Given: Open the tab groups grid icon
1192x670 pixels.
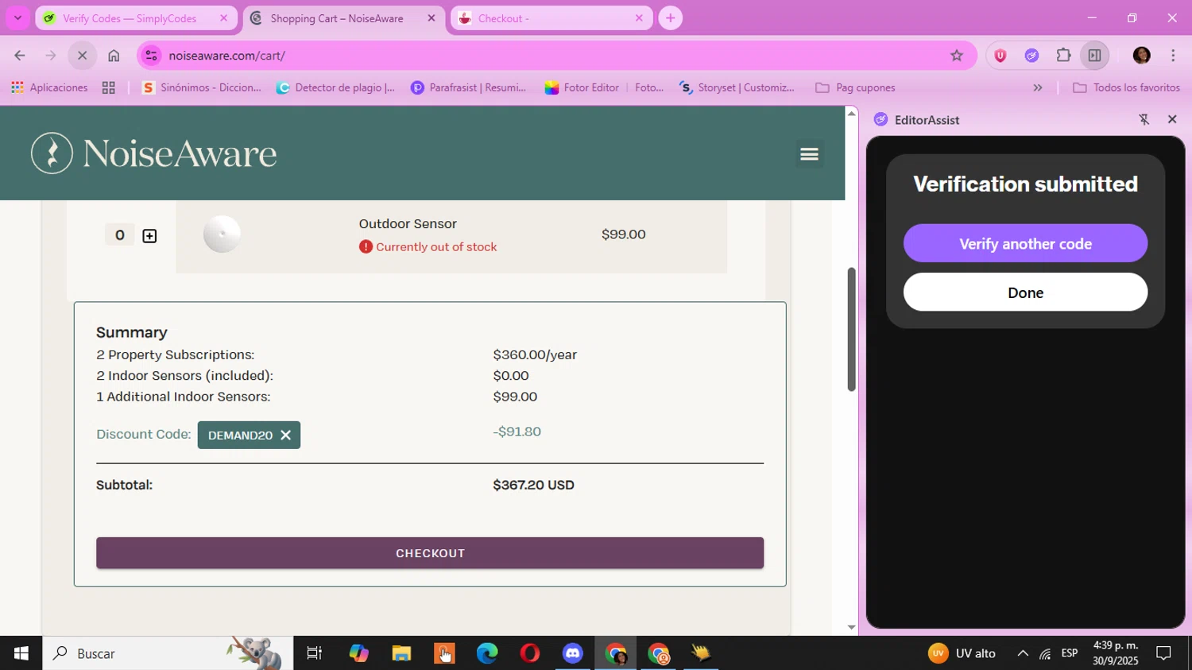Looking at the screenshot, I should [x=109, y=87].
